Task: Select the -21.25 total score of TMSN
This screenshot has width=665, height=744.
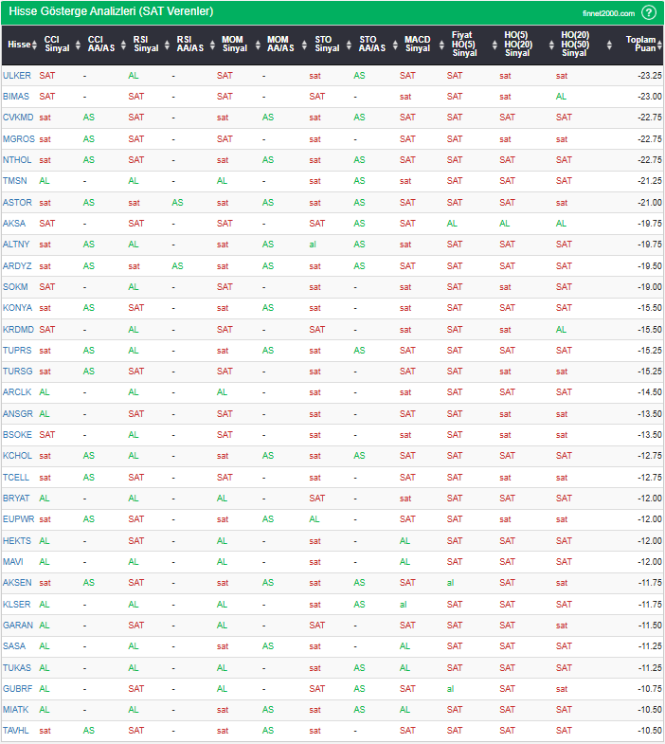Action: [x=649, y=181]
